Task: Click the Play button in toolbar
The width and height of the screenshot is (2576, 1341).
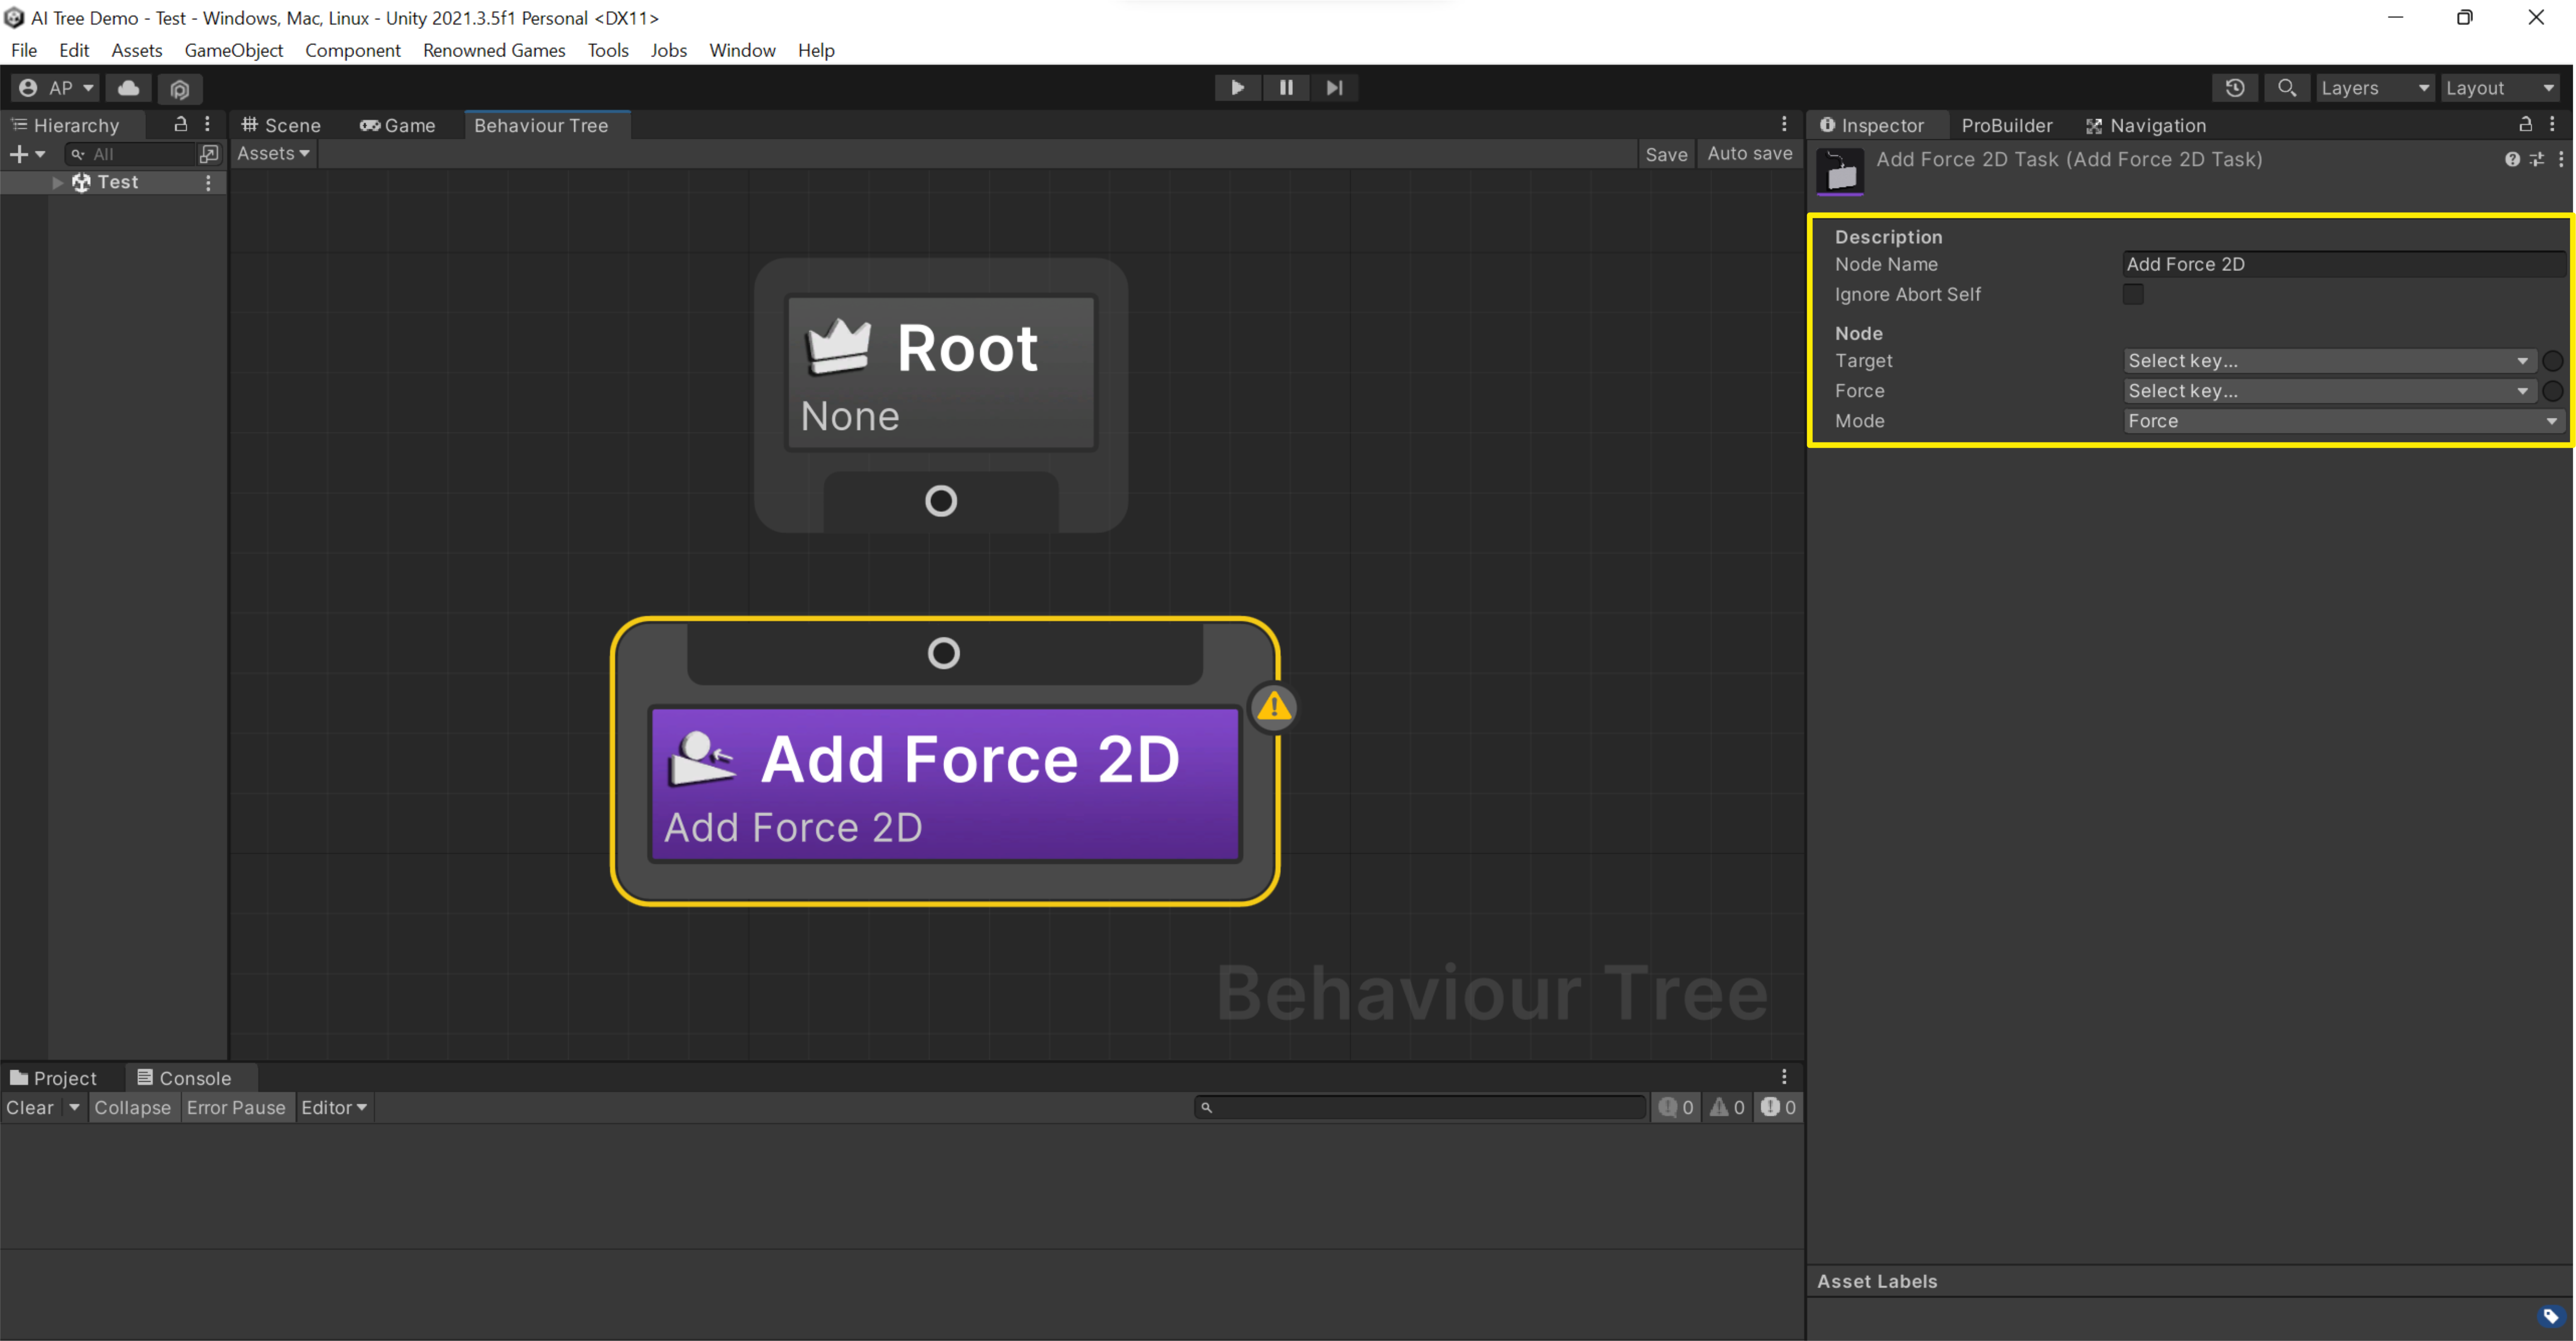Action: click(x=1236, y=88)
